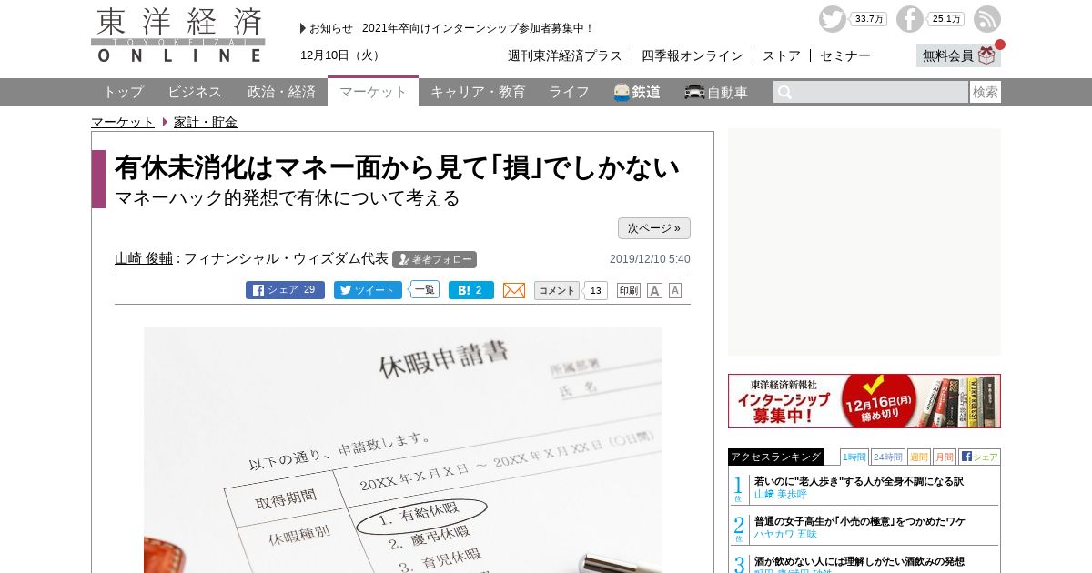Open the ビジネス navigation tab
The image size is (1092, 573).
click(x=195, y=92)
